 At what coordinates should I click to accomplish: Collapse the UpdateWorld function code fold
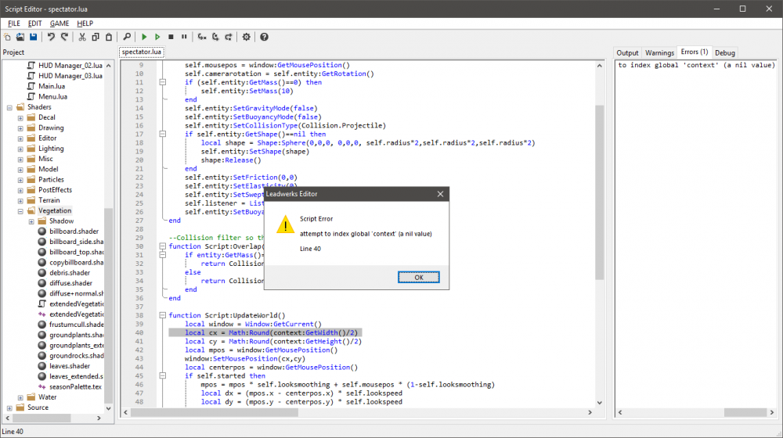pyautogui.click(x=162, y=315)
